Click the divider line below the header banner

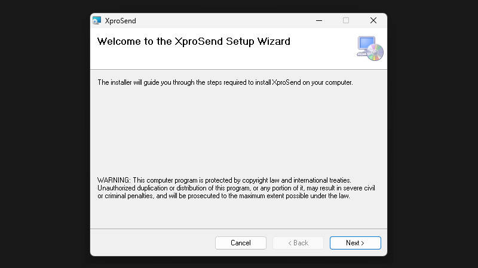pyautogui.click(x=239, y=69)
